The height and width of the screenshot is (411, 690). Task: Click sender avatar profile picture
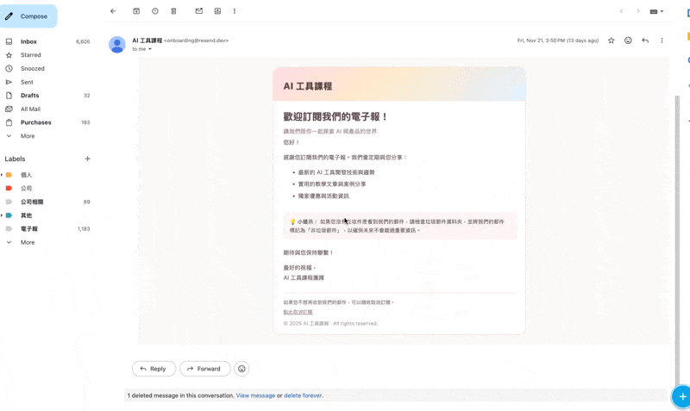tap(117, 45)
